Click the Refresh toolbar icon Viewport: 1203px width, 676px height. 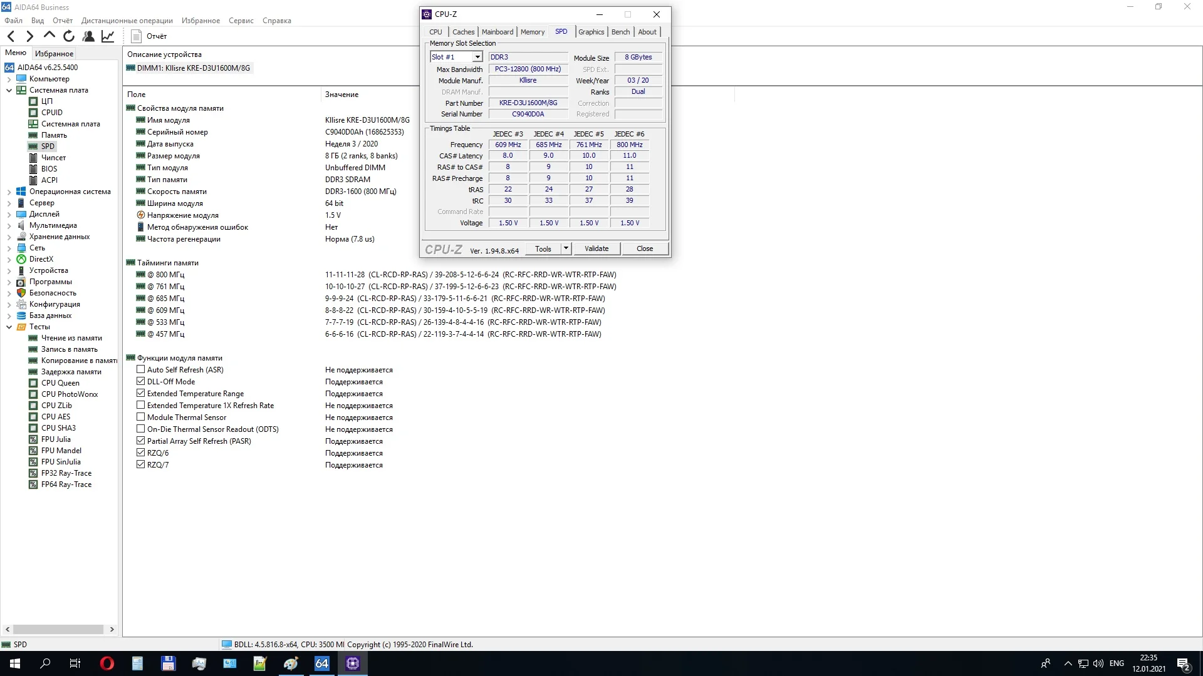[x=69, y=36]
